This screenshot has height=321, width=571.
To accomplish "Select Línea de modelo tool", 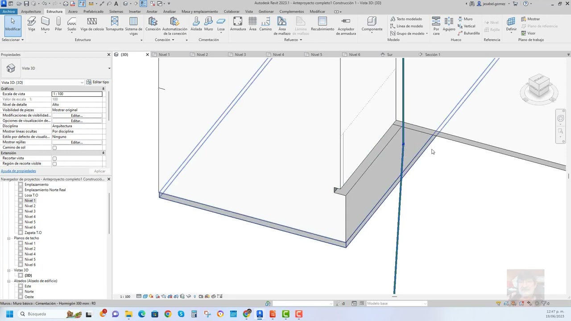I will (x=406, y=26).
